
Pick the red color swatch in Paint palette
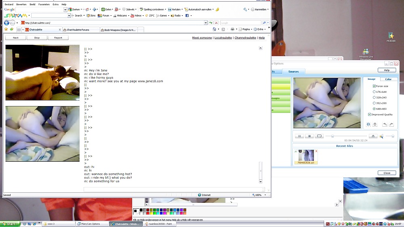pos(147,213)
